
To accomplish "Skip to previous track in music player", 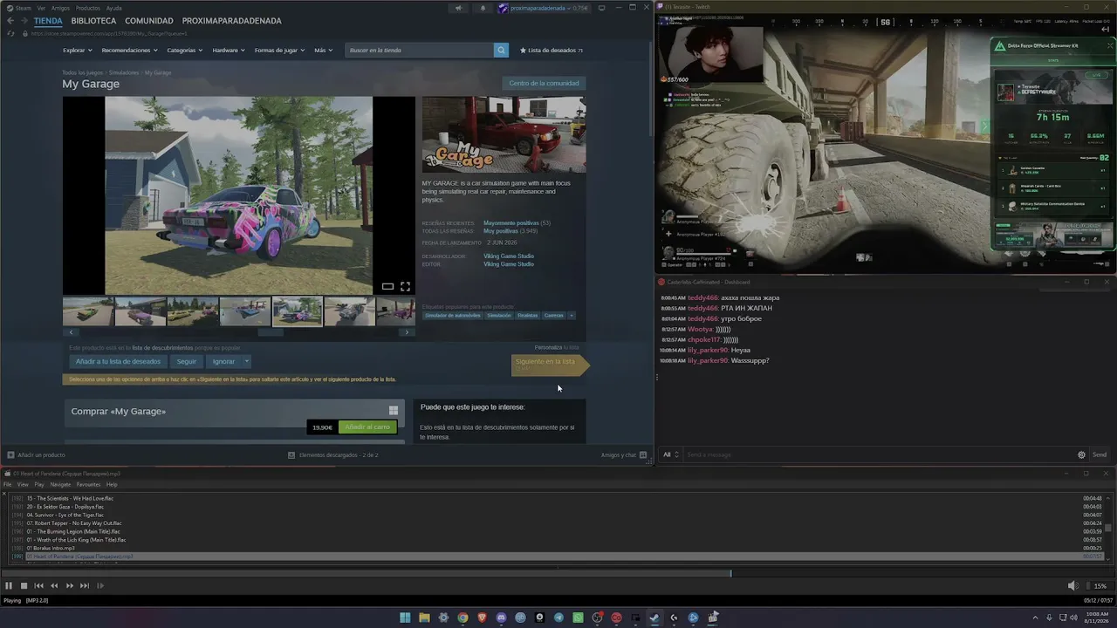I will (x=39, y=586).
